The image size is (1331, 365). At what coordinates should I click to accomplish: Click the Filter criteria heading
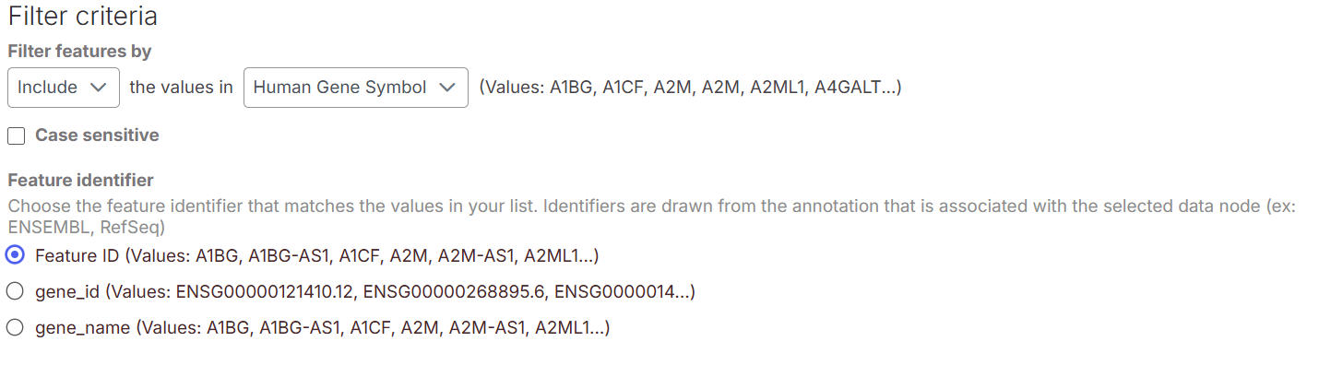[x=82, y=17]
